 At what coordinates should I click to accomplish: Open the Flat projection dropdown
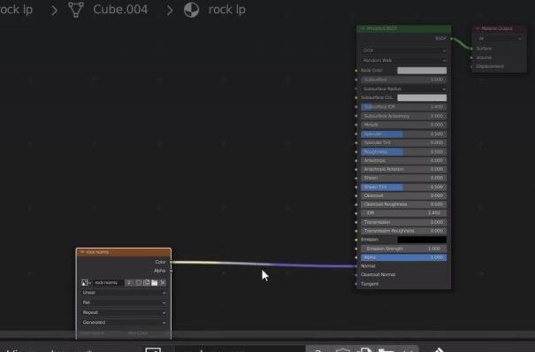pos(124,302)
